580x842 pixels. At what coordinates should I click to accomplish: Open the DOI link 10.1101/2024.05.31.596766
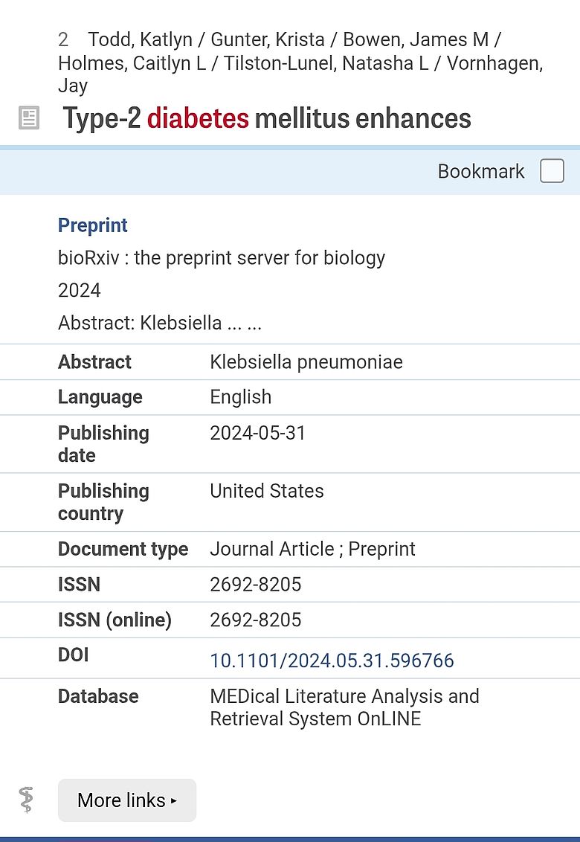click(x=332, y=661)
